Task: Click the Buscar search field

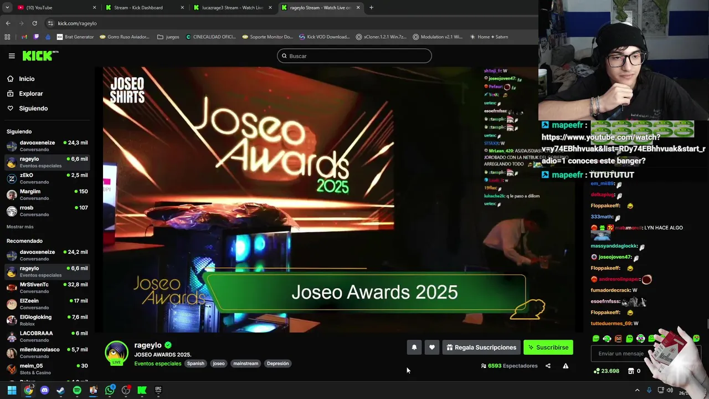Action: coord(354,56)
